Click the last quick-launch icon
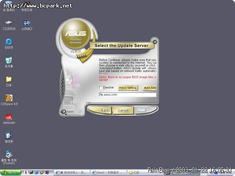Image resolution: width=235 pixels, height=176 pixels. [47, 173]
